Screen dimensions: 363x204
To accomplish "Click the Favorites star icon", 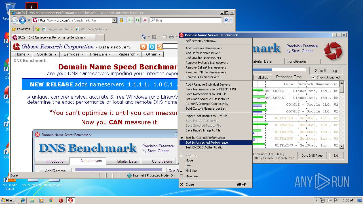I will pyautogui.click(x=14, y=29).
